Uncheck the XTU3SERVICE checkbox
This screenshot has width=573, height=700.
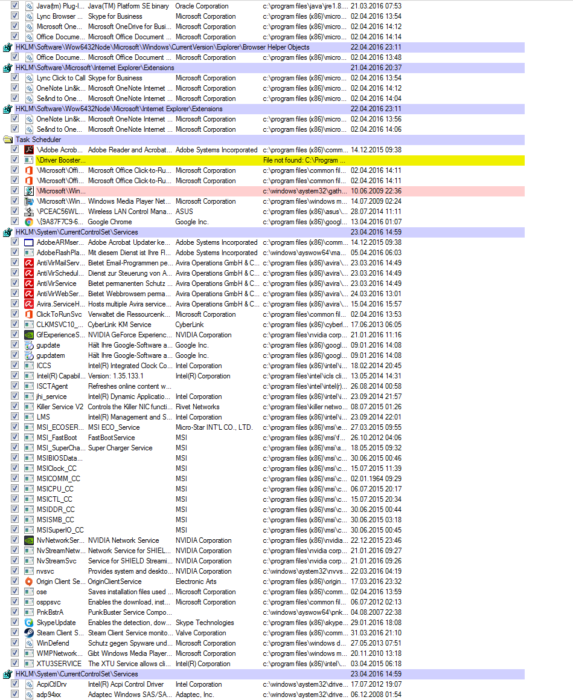[x=14, y=663]
